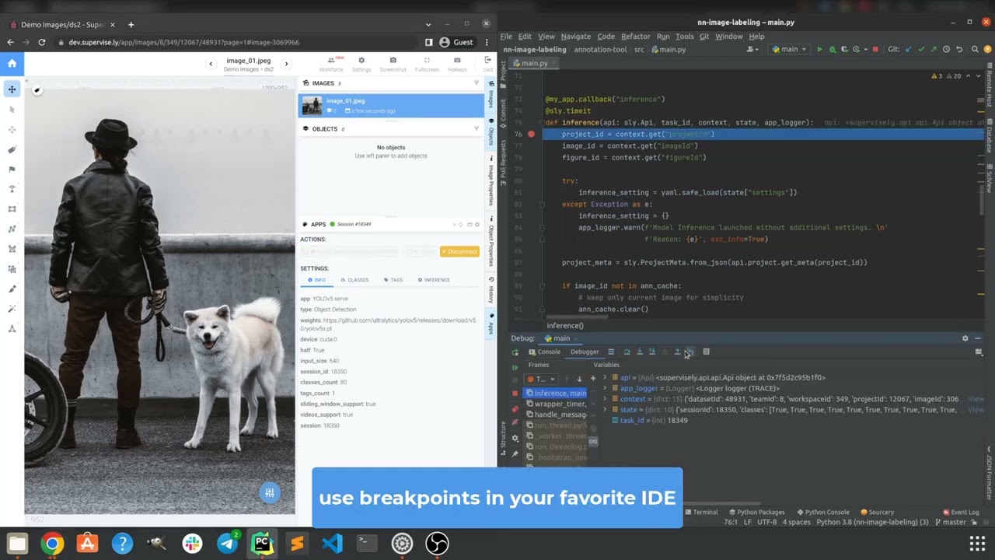
Task: Switch to the Tags settings tab
Action: [x=393, y=280]
